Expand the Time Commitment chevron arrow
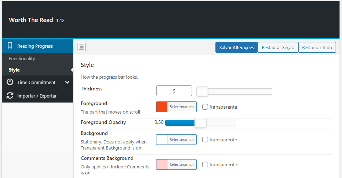This screenshot has width=342, height=178. (67, 82)
